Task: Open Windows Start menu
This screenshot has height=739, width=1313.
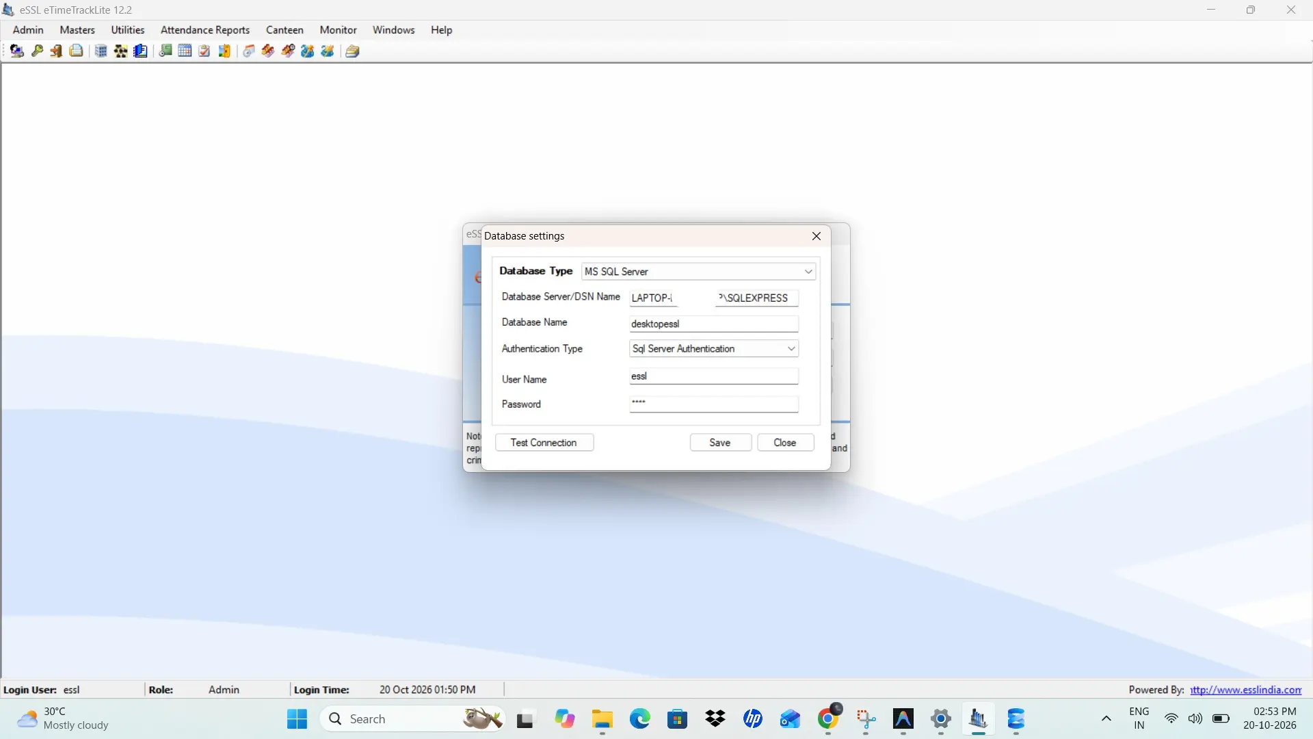Action: click(297, 718)
